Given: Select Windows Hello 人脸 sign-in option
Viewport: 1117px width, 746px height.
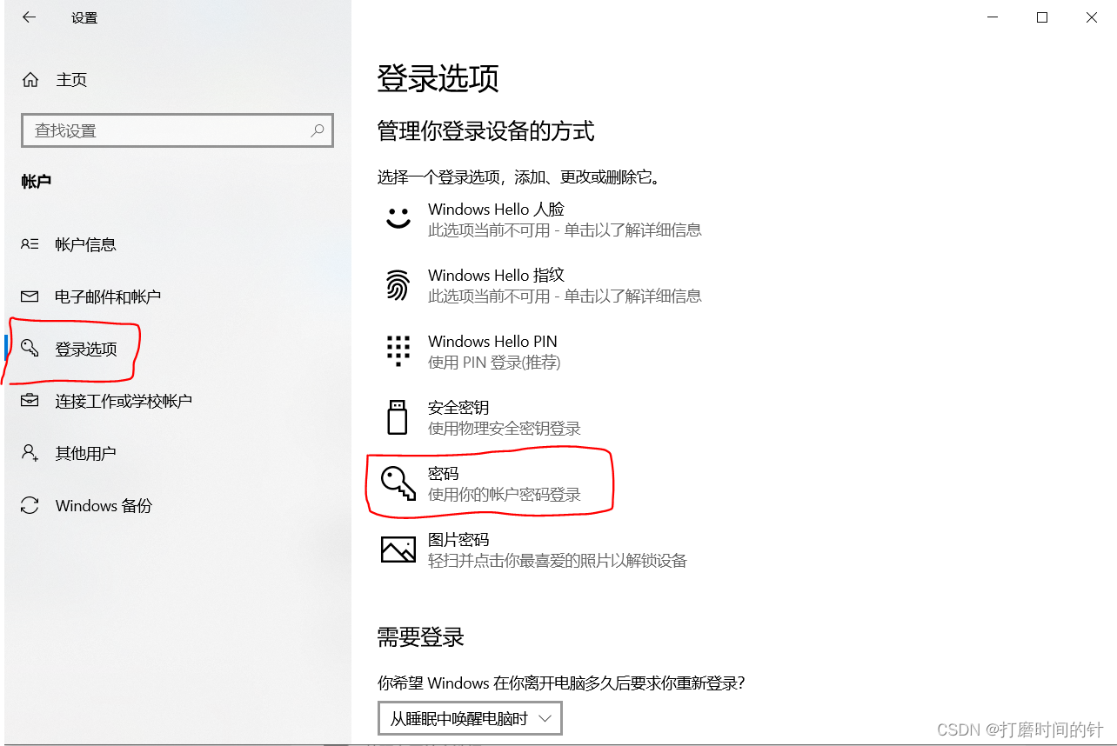Looking at the screenshot, I should [x=542, y=219].
